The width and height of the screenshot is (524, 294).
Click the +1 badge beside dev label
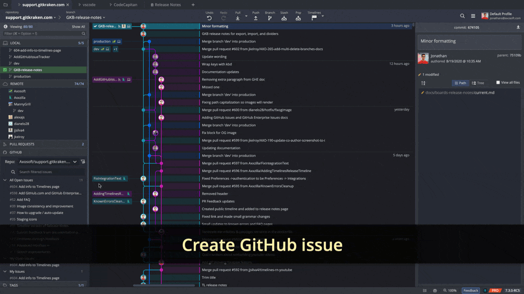[115, 49]
